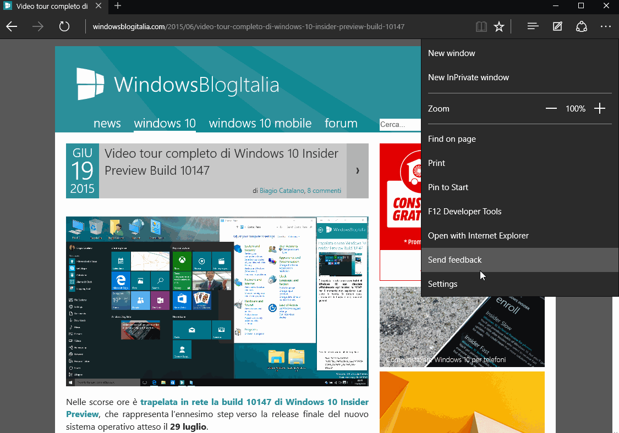Viewport: 619px width, 433px height.
Task: Reload the page with refresh icon
Action: point(64,26)
